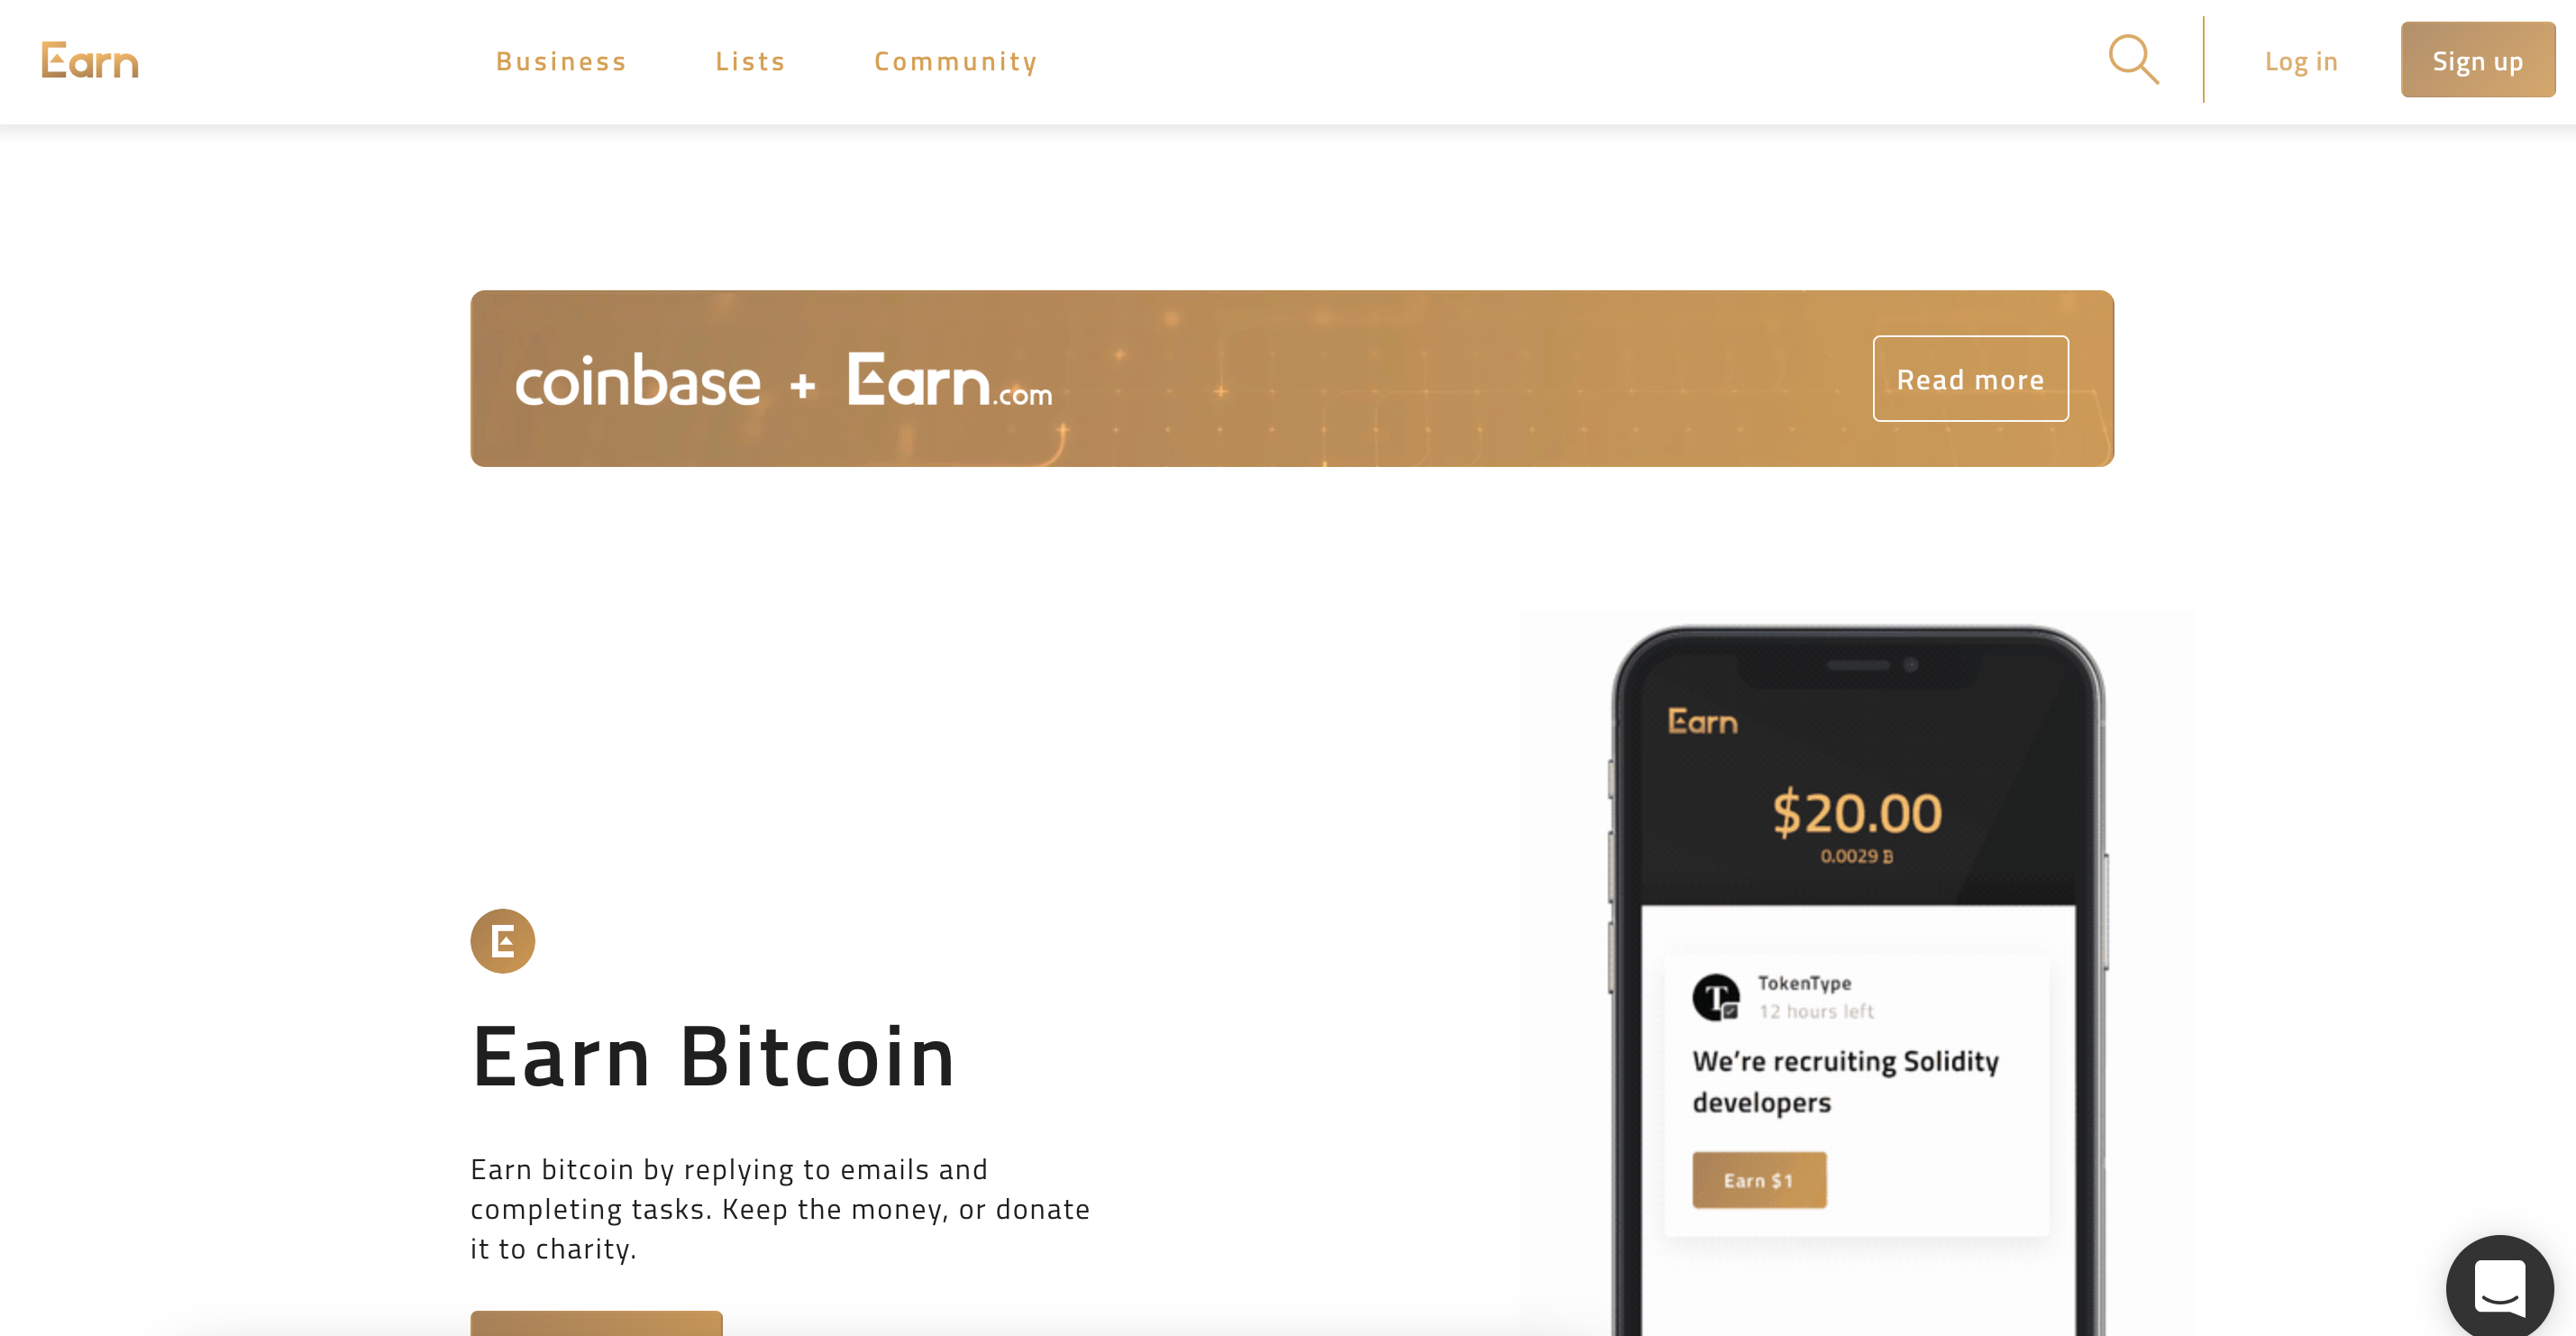Select the Lists tab in the navigation
This screenshot has height=1336, width=2576.
pyautogui.click(x=750, y=59)
